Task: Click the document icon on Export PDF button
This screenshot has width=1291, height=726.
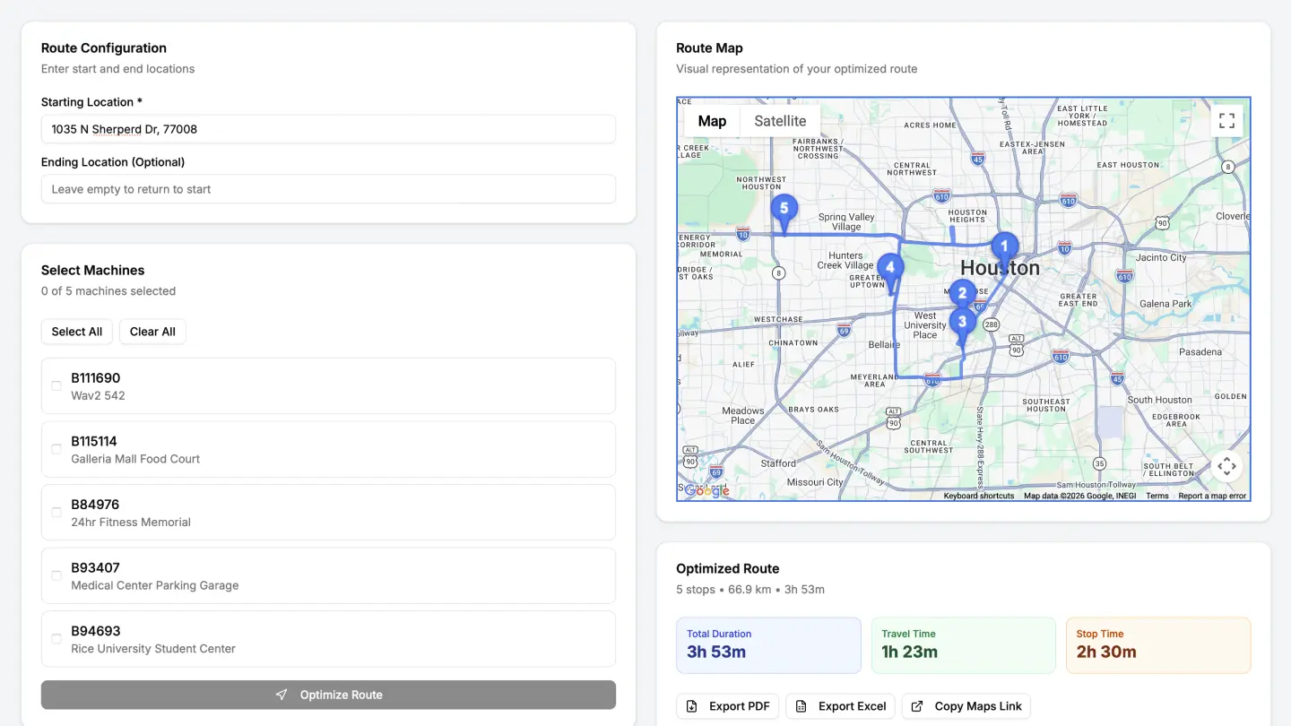Action: (x=691, y=705)
